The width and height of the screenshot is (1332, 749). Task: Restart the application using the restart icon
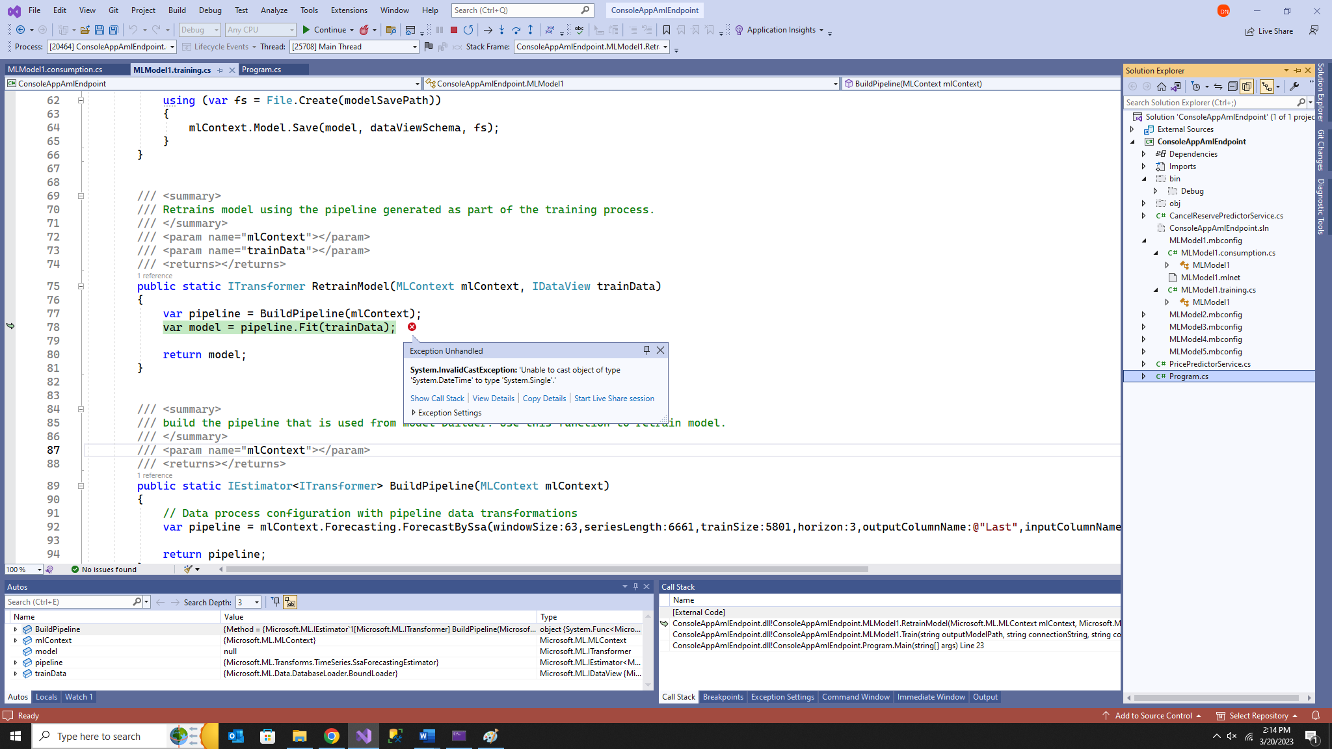pos(468,30)
